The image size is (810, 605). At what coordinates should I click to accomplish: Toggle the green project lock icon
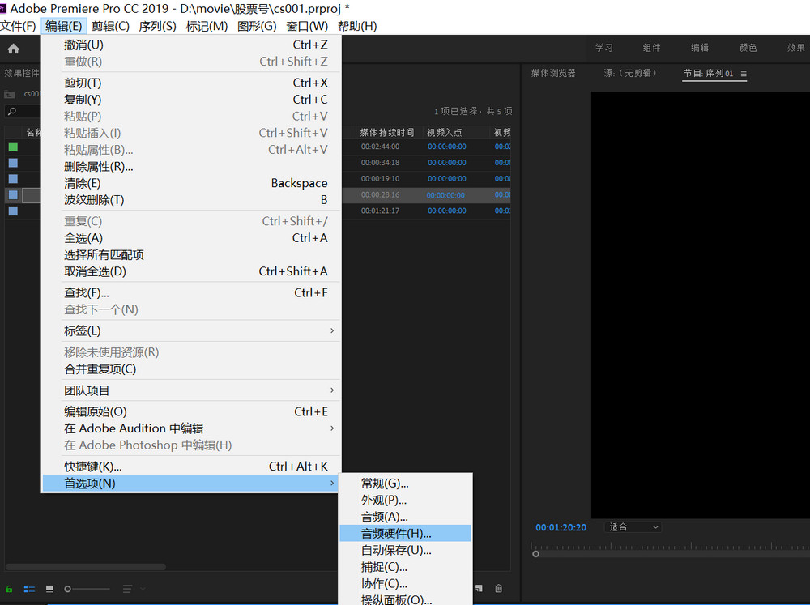(9, 589)
